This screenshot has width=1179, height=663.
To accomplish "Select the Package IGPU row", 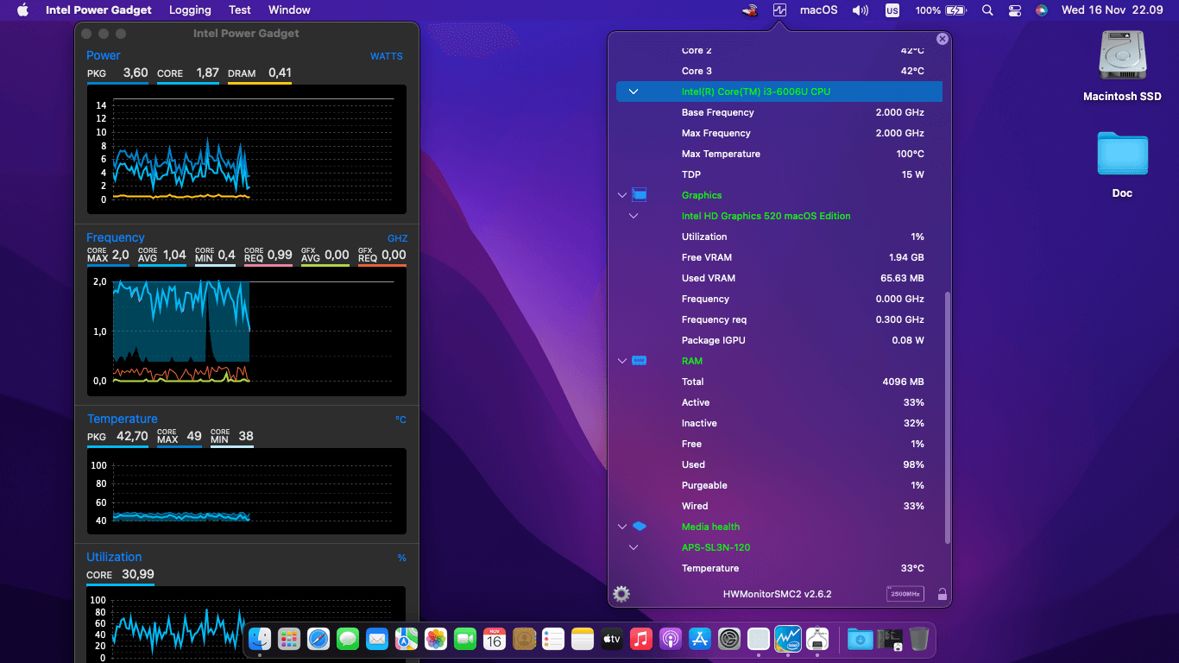I will point(779,340).
